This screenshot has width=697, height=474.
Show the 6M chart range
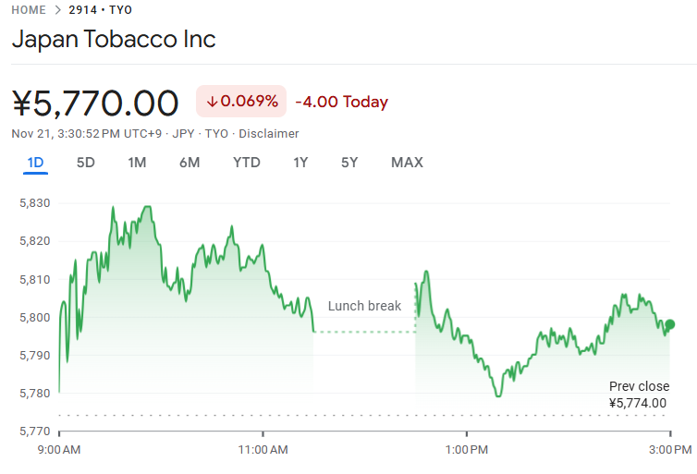coord(190,163)
